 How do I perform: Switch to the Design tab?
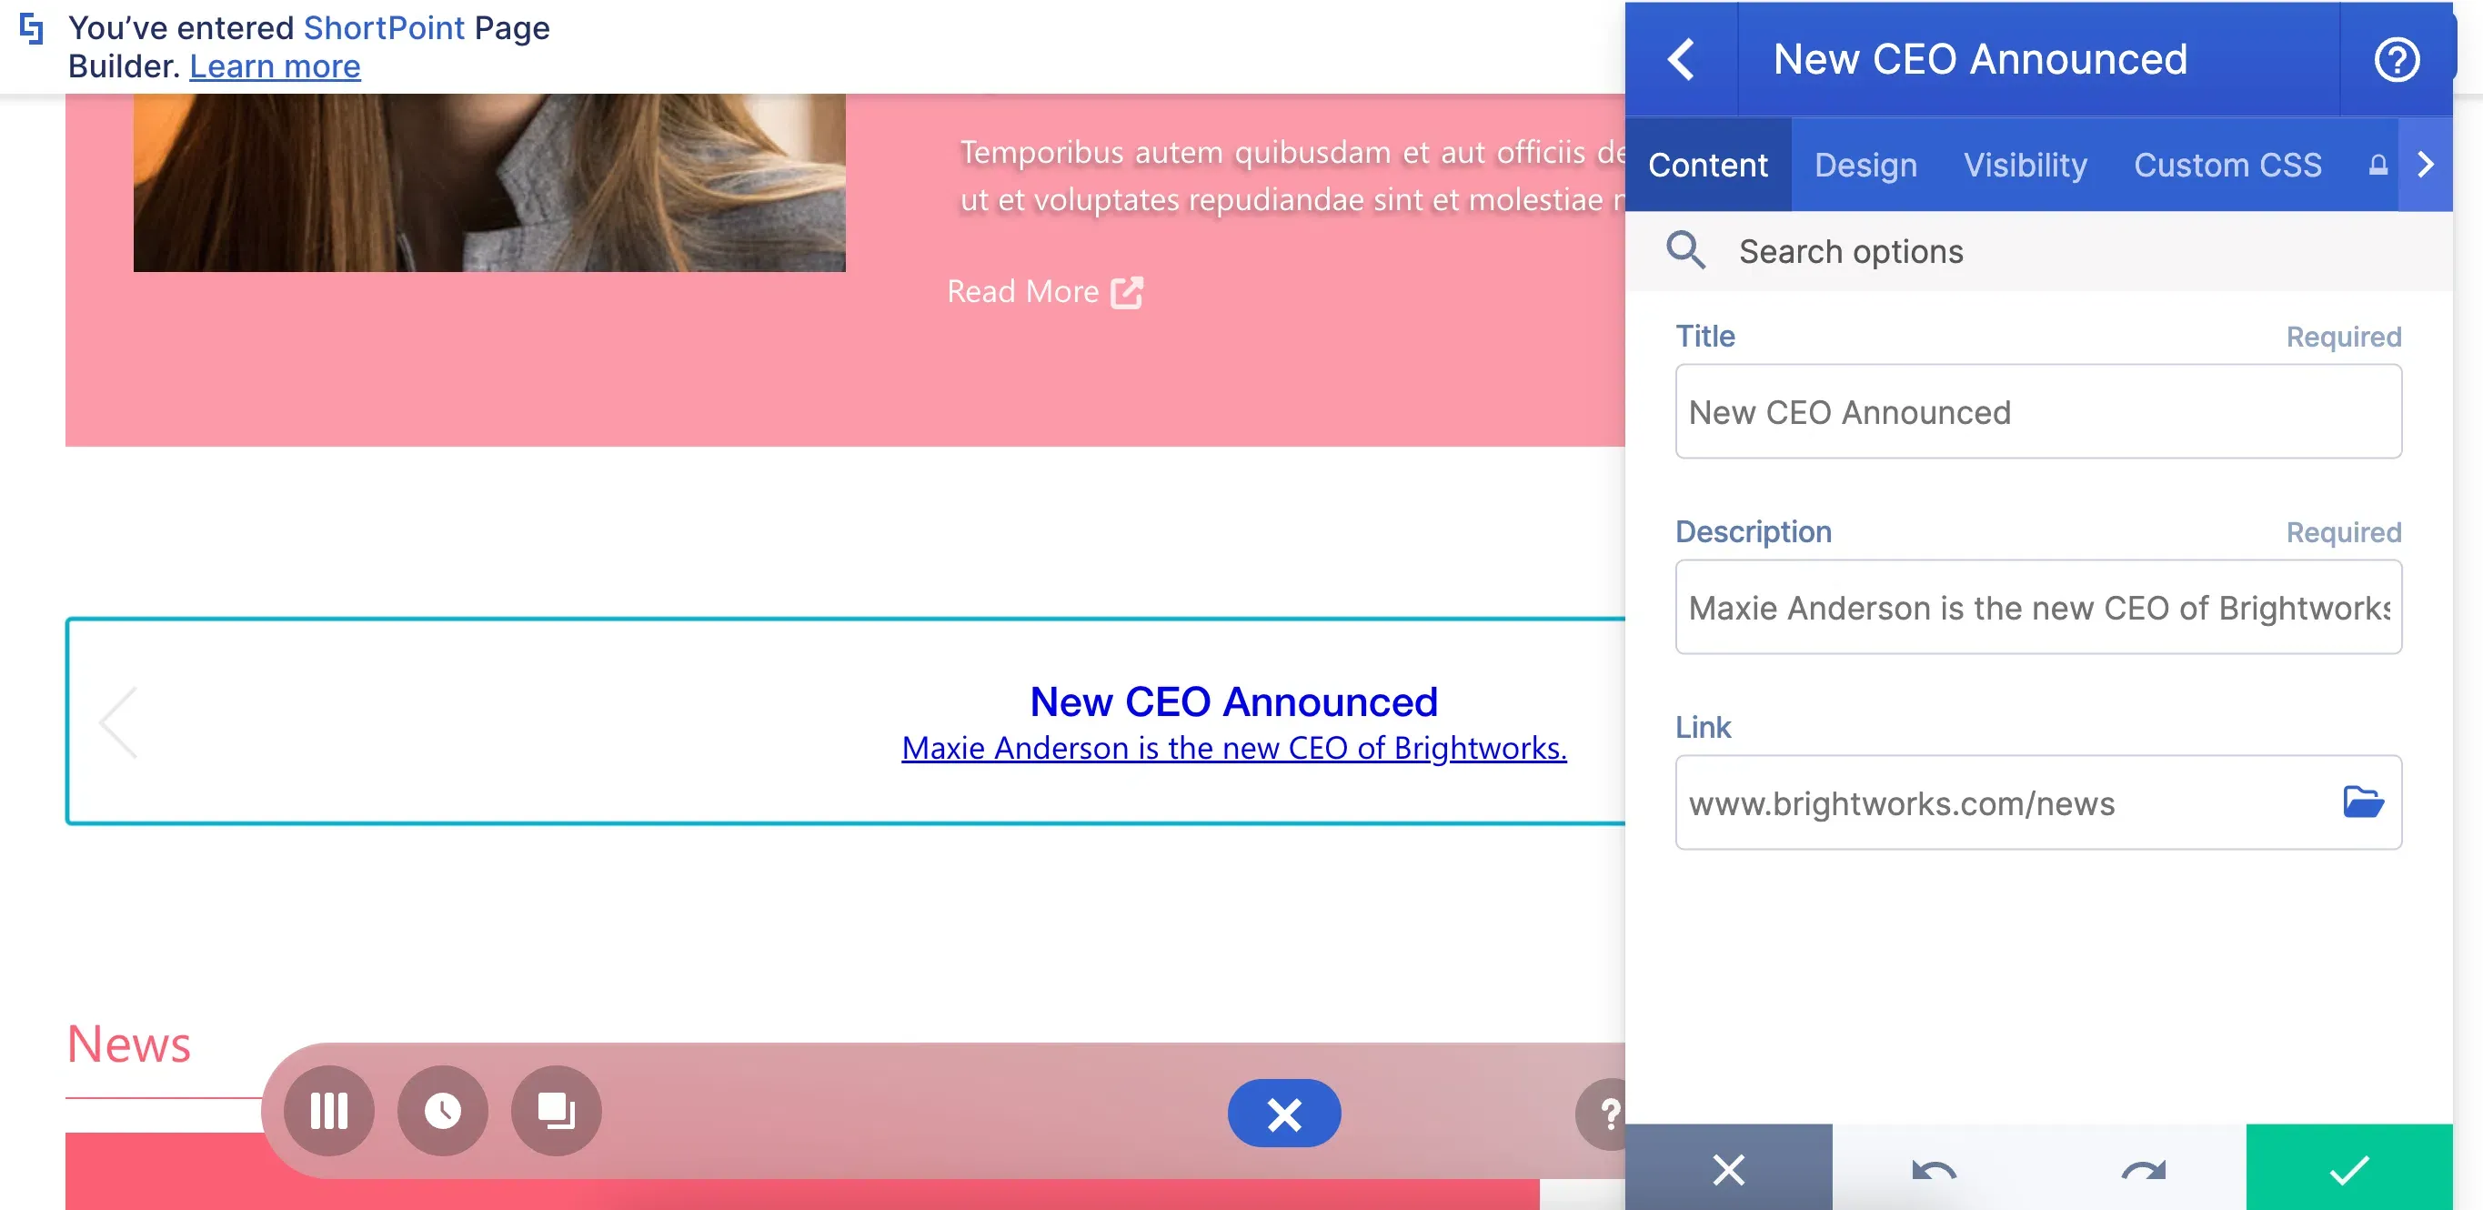click(1865, 165)
